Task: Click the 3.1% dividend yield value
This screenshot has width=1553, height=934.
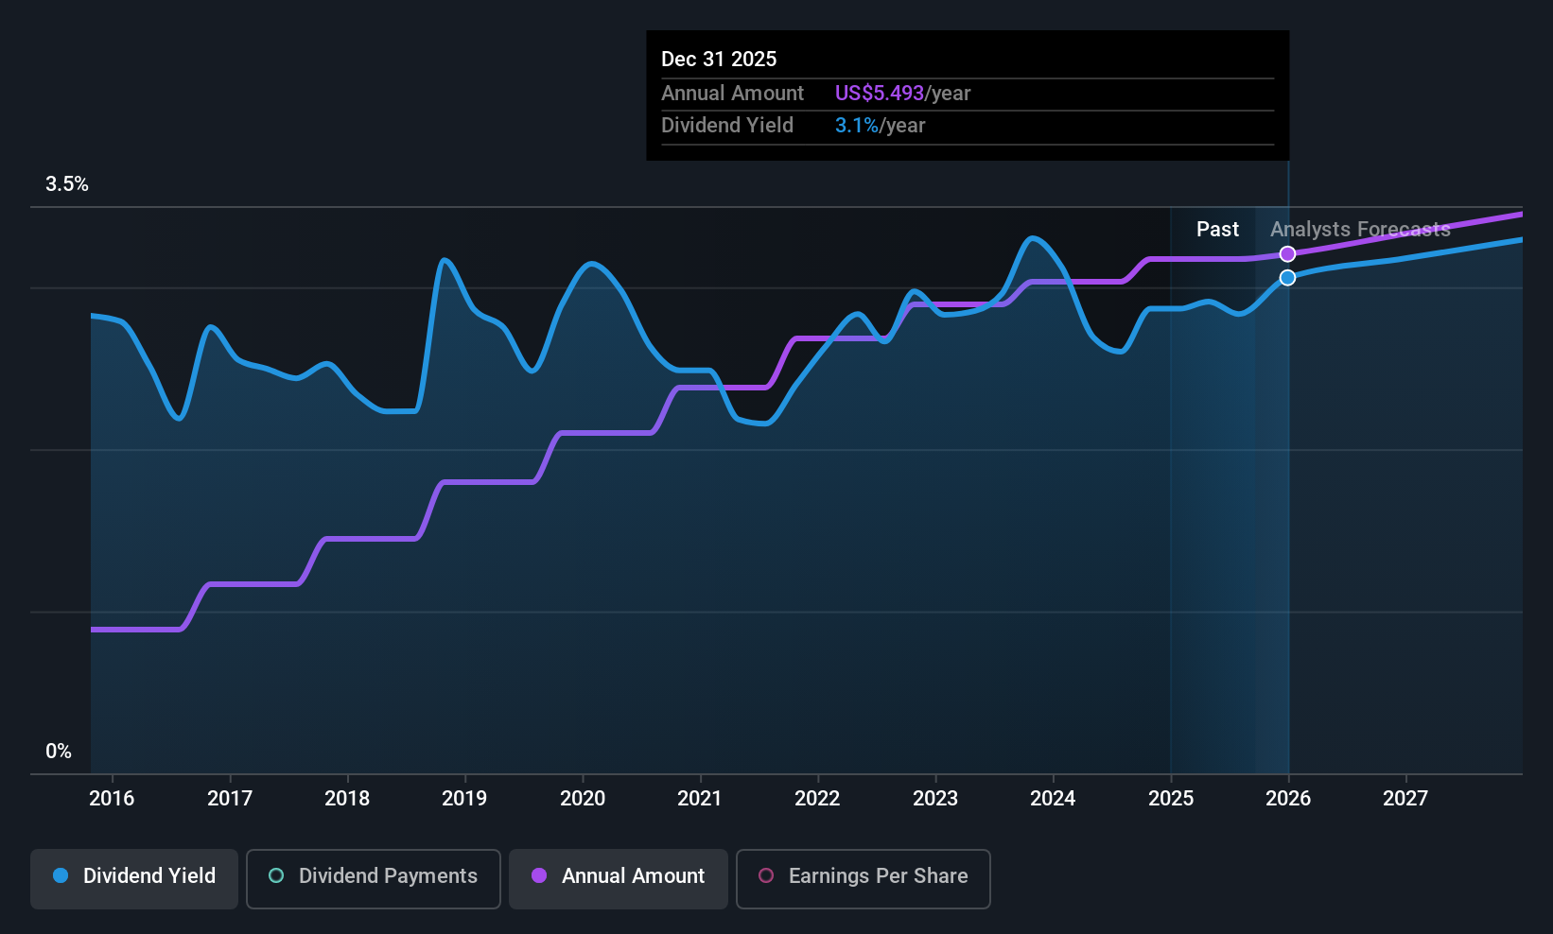Action: [857, 126]
